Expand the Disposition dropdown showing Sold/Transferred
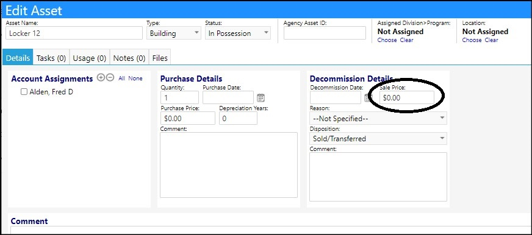 pos(378,138)
